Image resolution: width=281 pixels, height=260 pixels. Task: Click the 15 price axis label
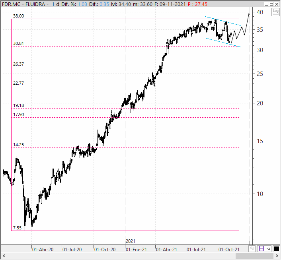(x=260, y=141)
